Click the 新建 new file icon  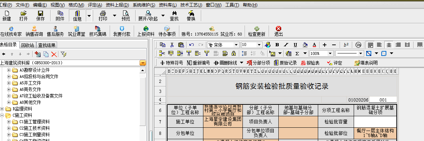coord(6,16)
